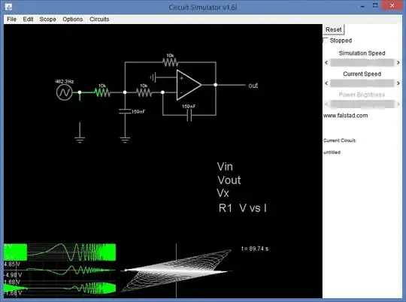Select the AC voltage source symbol
Screen dimensions: 406x302
pos(64,92)
